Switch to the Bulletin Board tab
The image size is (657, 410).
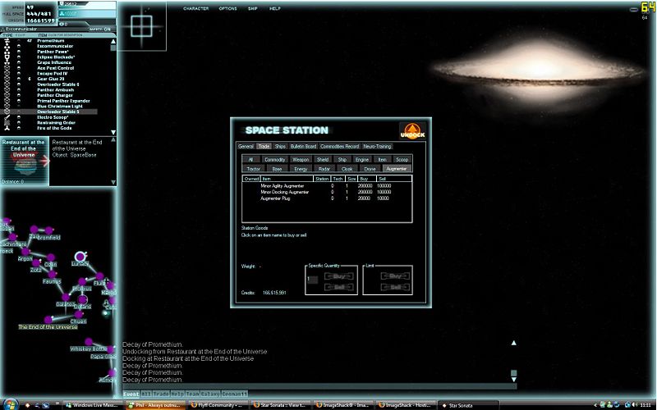[303, 146]
